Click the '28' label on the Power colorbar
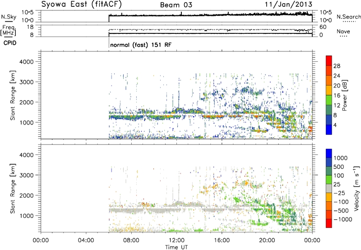 click(x=337, y=66)
